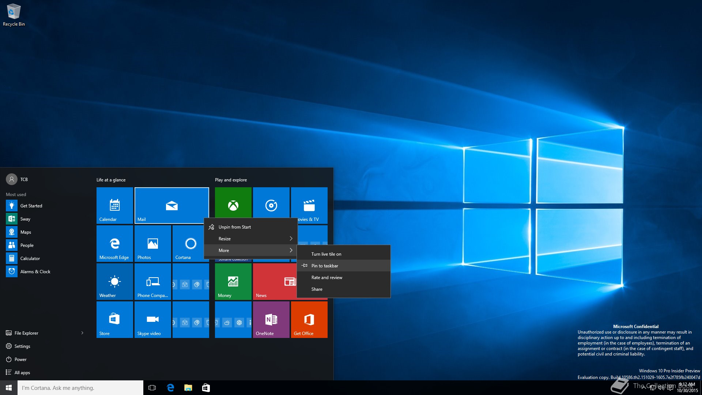Open Maps from Most used list
Image resolution: width=702 pixels, height=395 pixels.
(45, 232)
